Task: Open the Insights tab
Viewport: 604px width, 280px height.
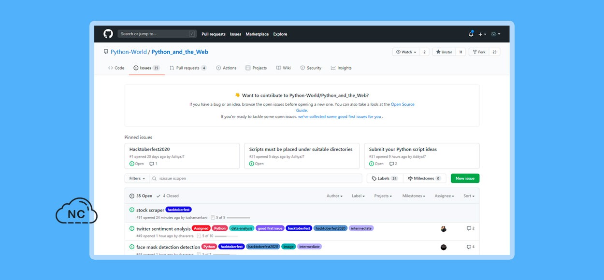Action: point(341,68)
